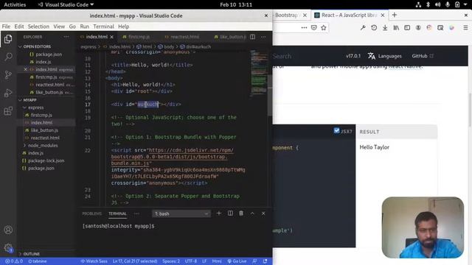Toggle Firefox sidebar icon

coord(407,28)
